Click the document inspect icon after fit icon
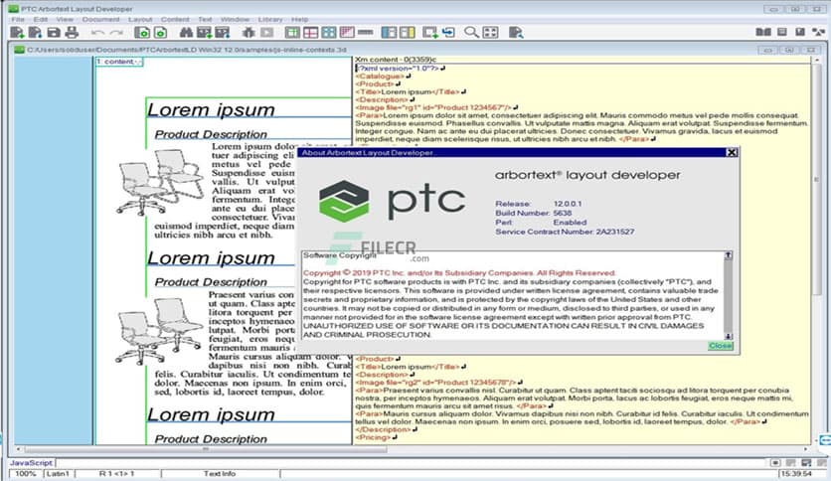Image resolution: width=831 pixels, height=481 pixels. click(x=516, y=33)
